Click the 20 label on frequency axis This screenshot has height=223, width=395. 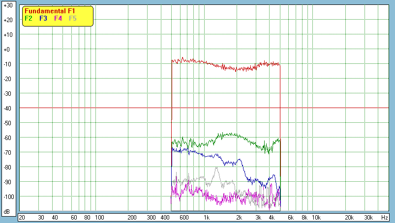pos(22,217)
